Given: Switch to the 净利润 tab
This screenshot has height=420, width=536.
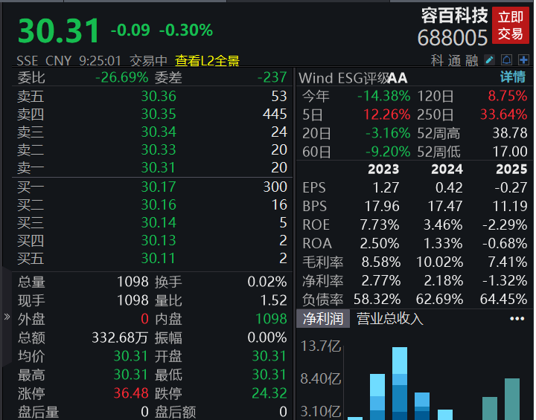Looking at the screenshot, I should coord(322,319).
